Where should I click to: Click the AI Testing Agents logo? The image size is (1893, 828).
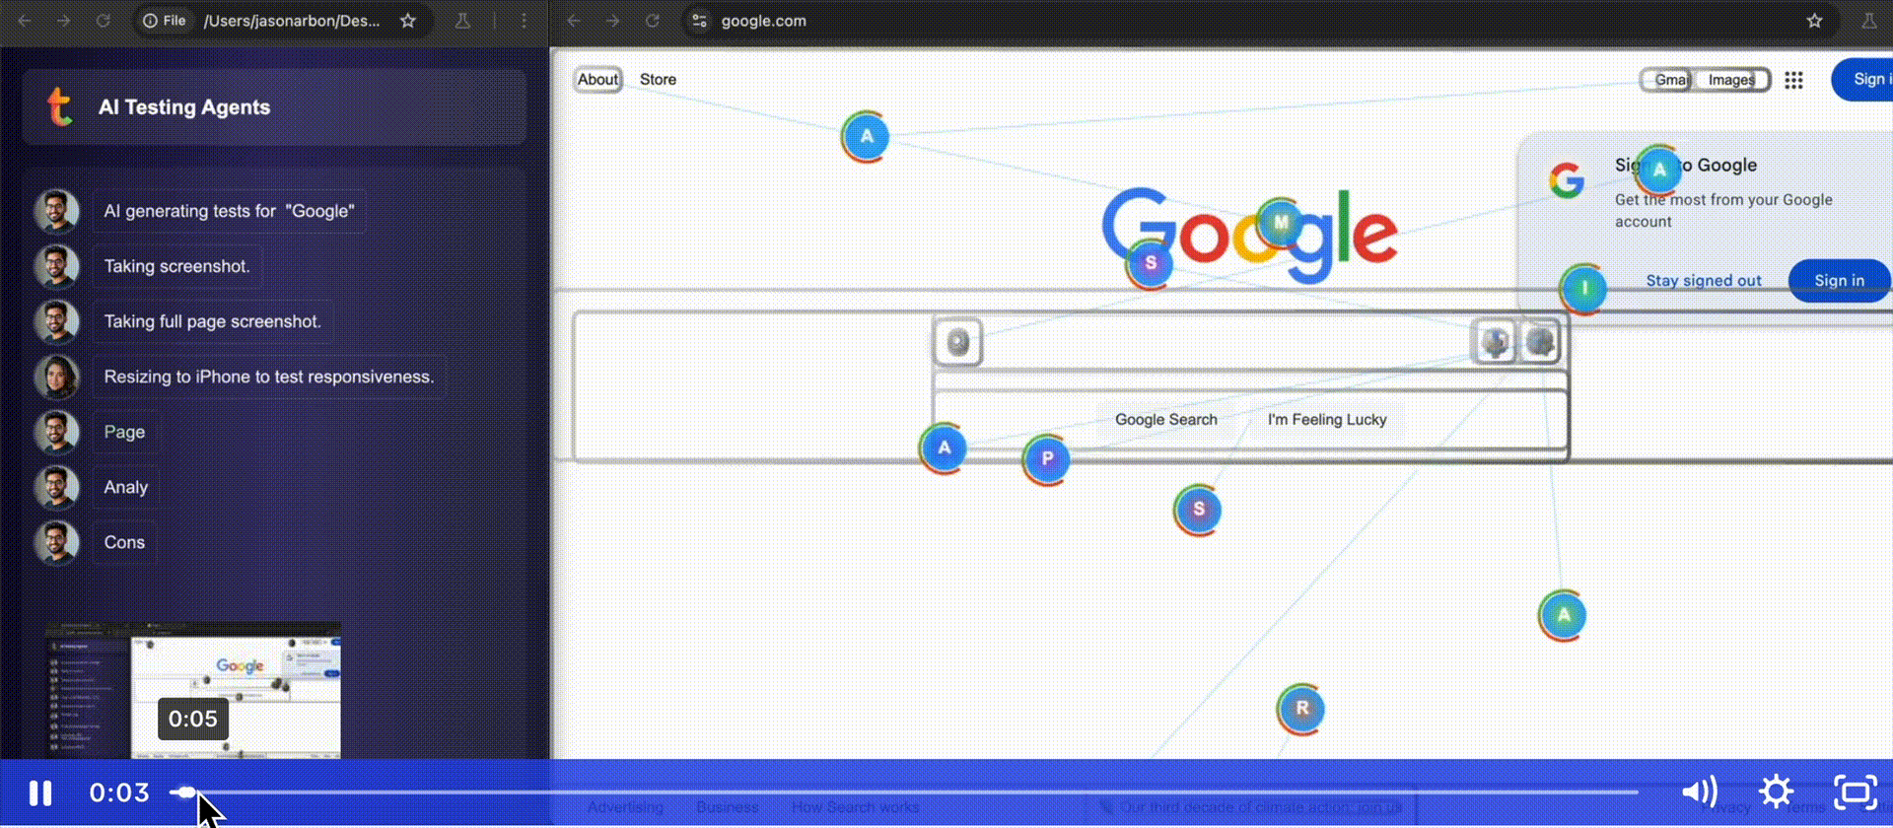pos(59,107)
